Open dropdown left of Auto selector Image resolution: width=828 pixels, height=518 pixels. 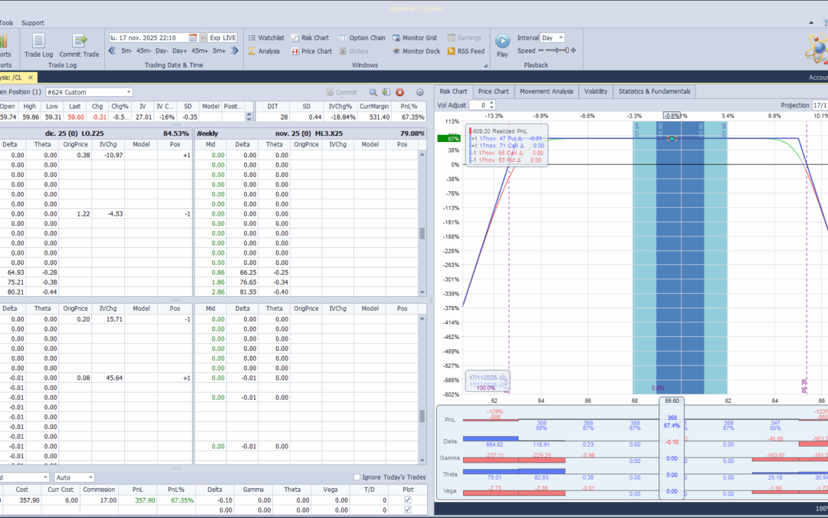(x=45, y=477)
